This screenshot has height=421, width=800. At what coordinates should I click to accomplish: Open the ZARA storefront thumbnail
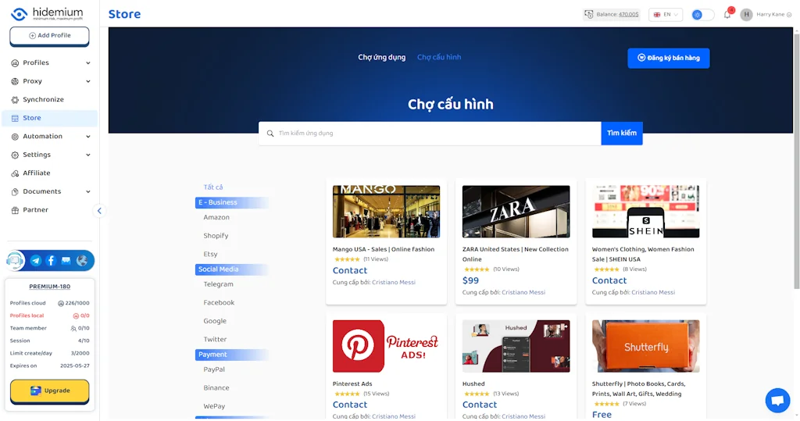(516, 211)
